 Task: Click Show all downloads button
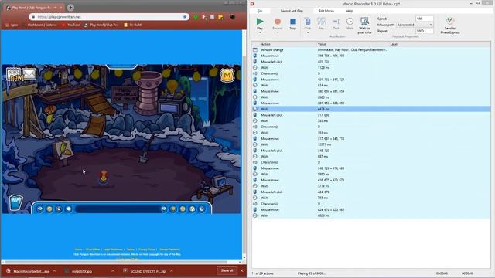click(x=227, y=270)
